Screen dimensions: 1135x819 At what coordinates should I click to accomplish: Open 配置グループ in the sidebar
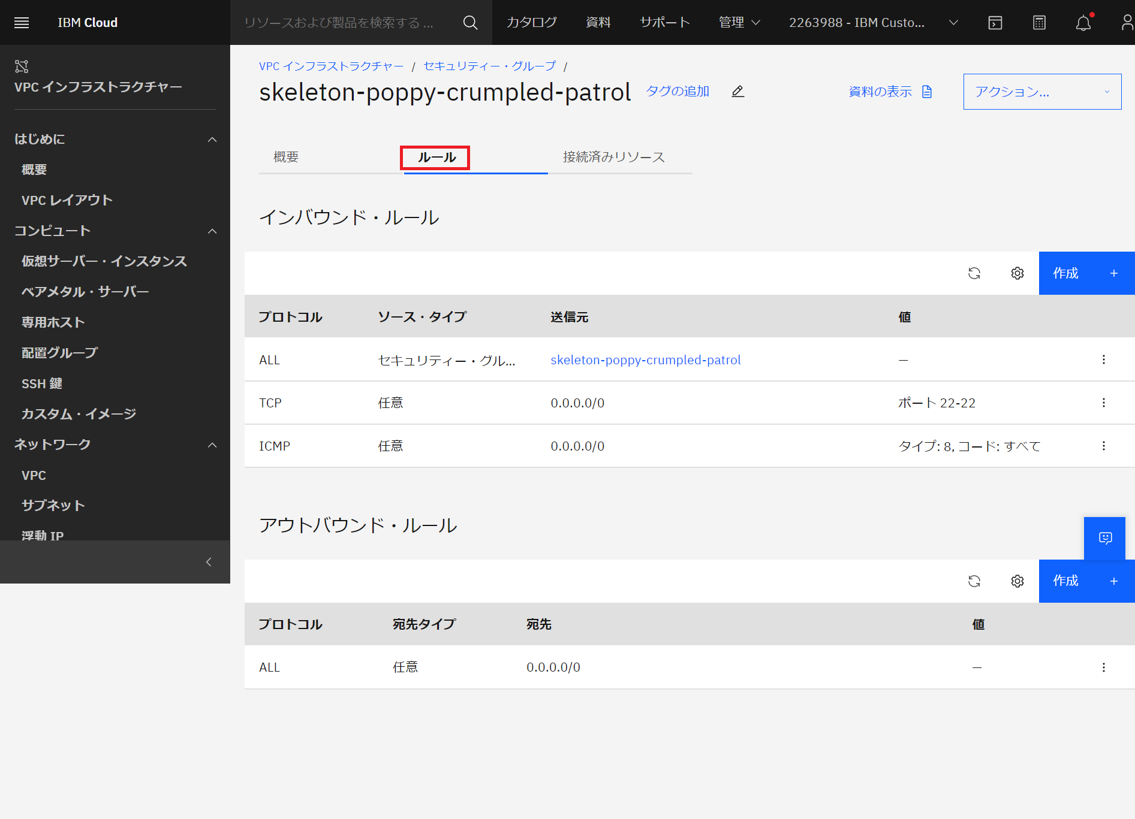click(59, 353)
